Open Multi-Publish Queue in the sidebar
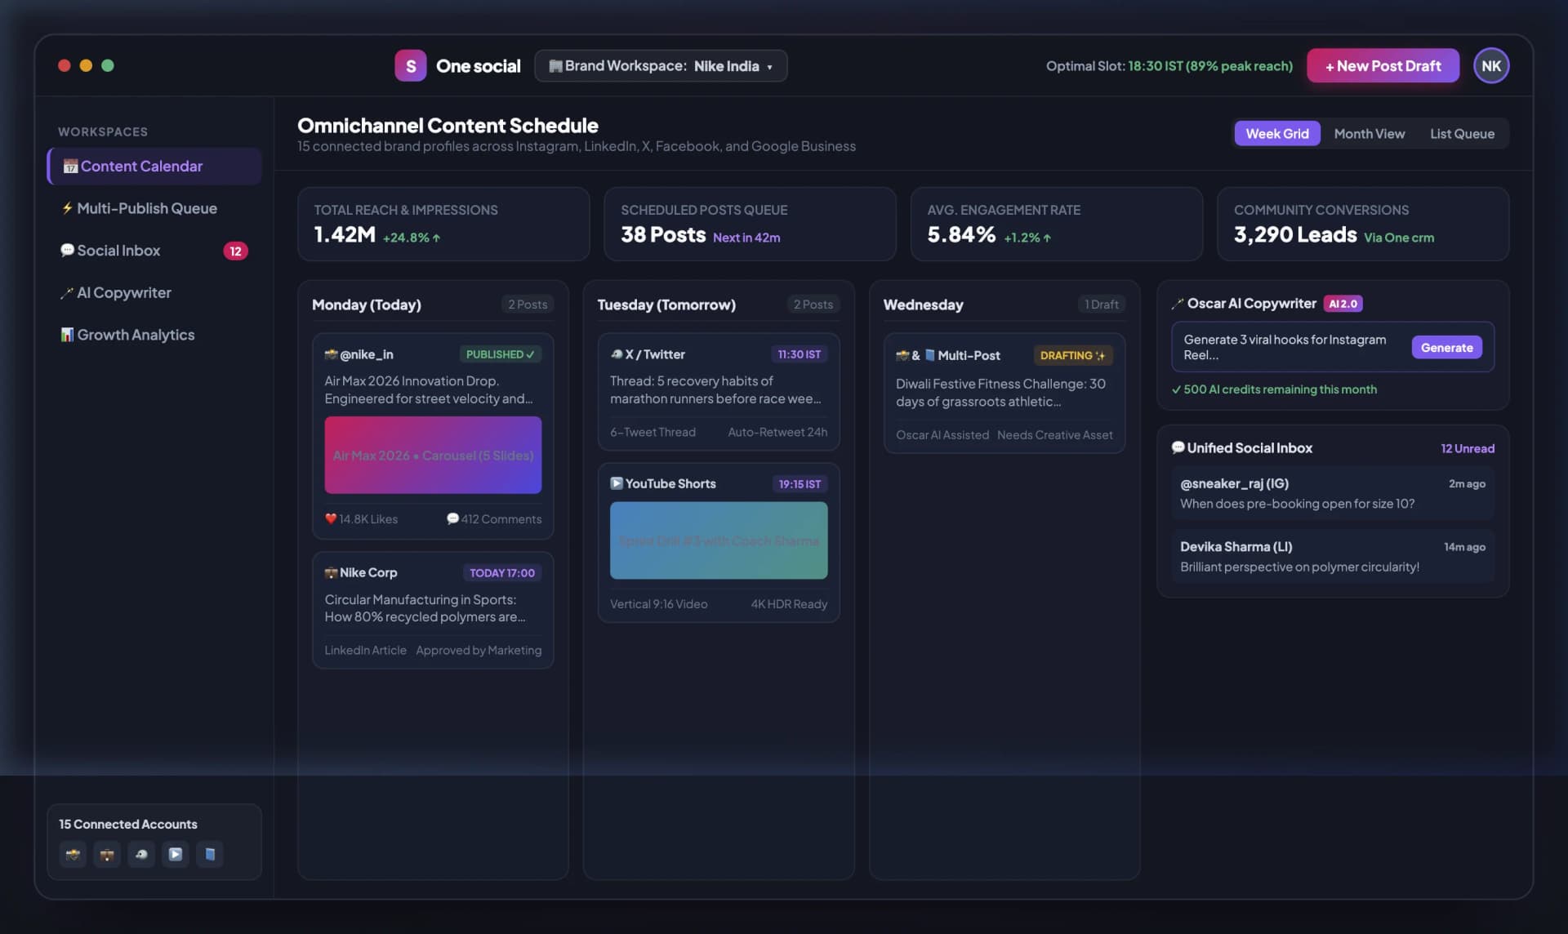The width and height of the screenshot is (1568, 934). (x=154, y=208)
